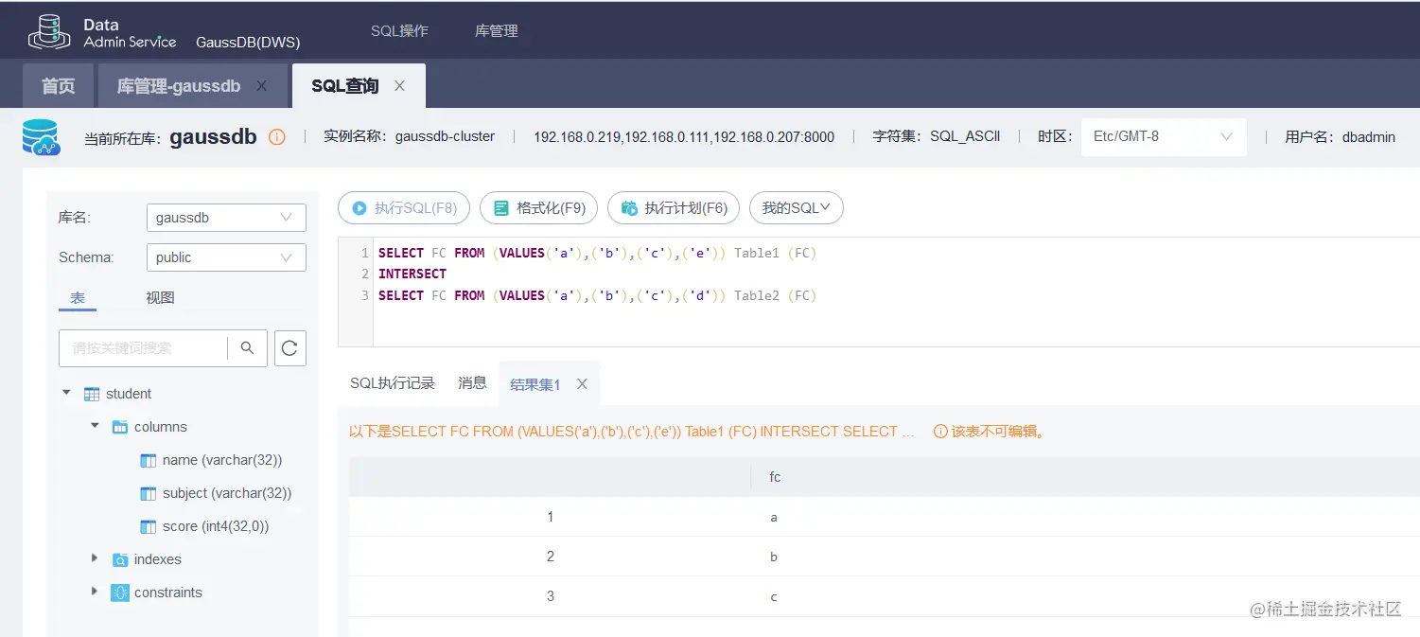Click line 1 in the SQL editor
The width and height of the screenshot is (1420, 637).
click(597, 253)
